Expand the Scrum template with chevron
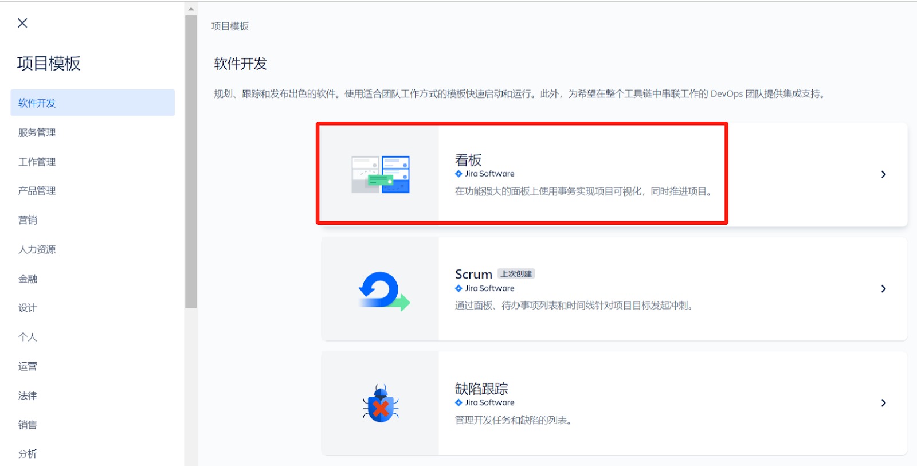 tap(883, 289)
